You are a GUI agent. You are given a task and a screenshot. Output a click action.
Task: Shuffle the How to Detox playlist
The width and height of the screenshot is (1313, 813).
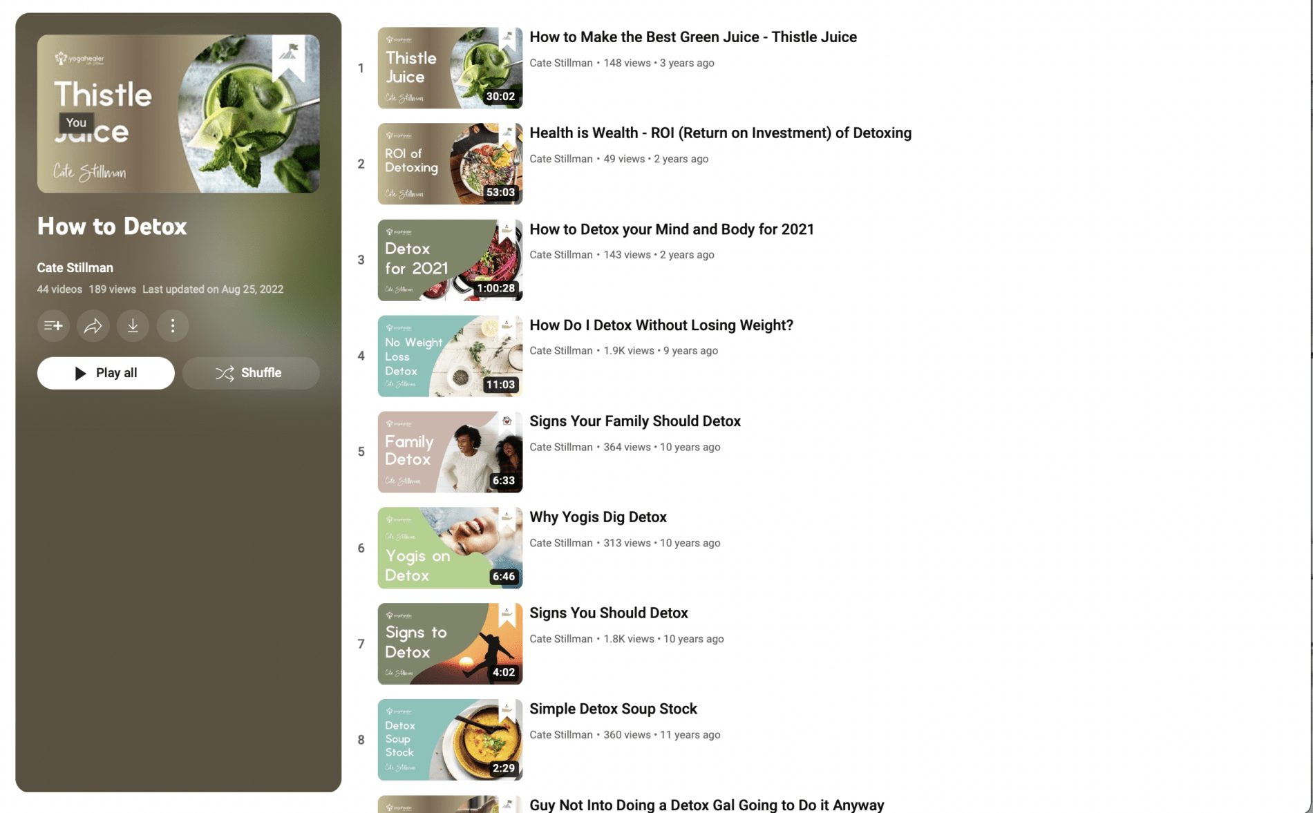tap(251, 373)
